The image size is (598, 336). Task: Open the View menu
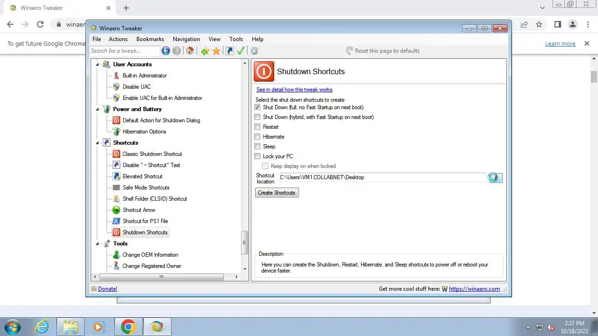[214, 39]
